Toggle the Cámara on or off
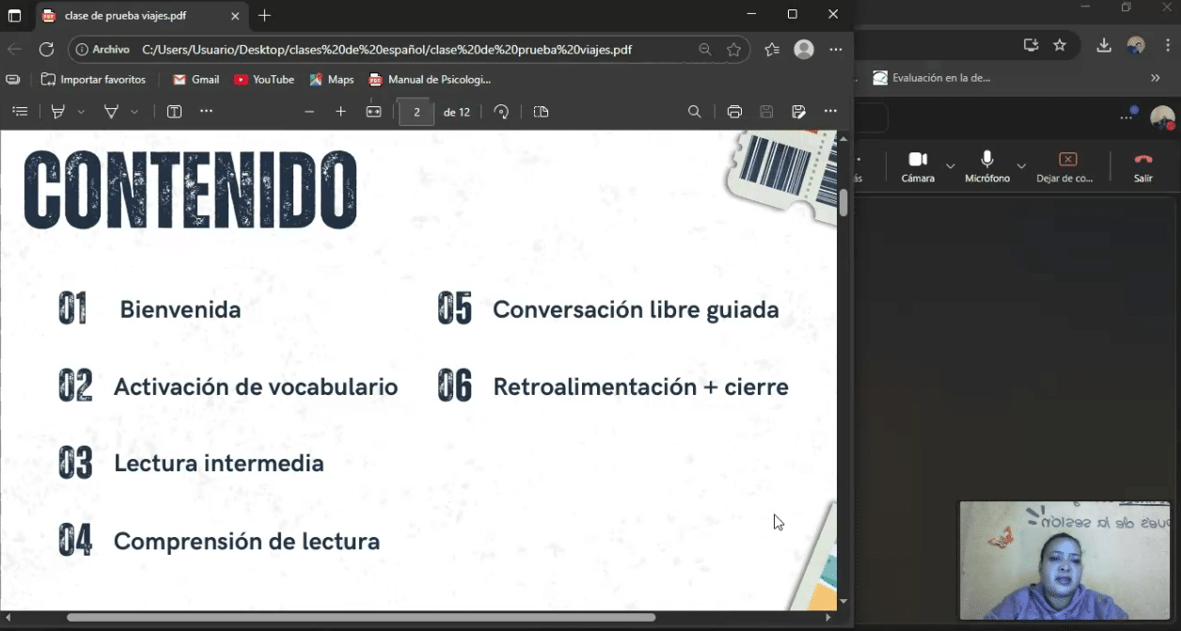This screenshot has height=631, width=1181. coord(918,166)
